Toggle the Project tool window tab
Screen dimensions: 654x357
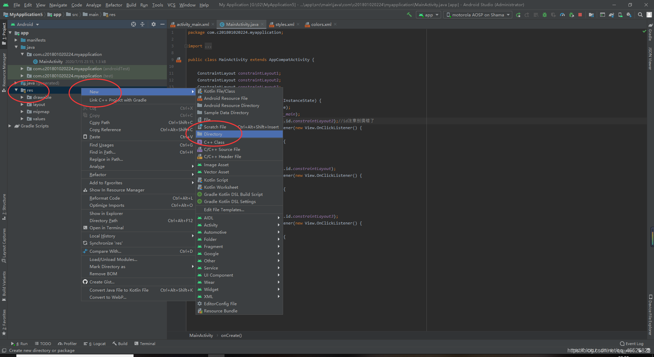click(4, 33)
